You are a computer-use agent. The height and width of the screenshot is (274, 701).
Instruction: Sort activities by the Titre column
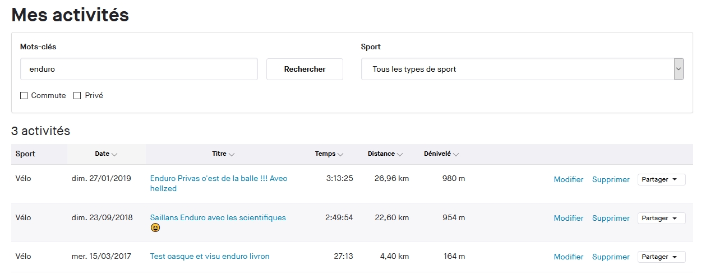coord(223,154)
